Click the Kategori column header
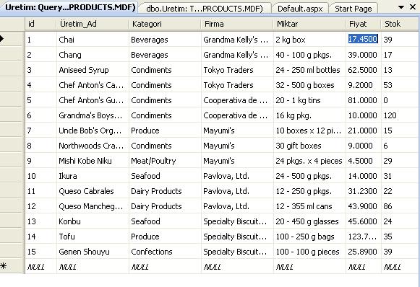420x287 pixels. 165,24
